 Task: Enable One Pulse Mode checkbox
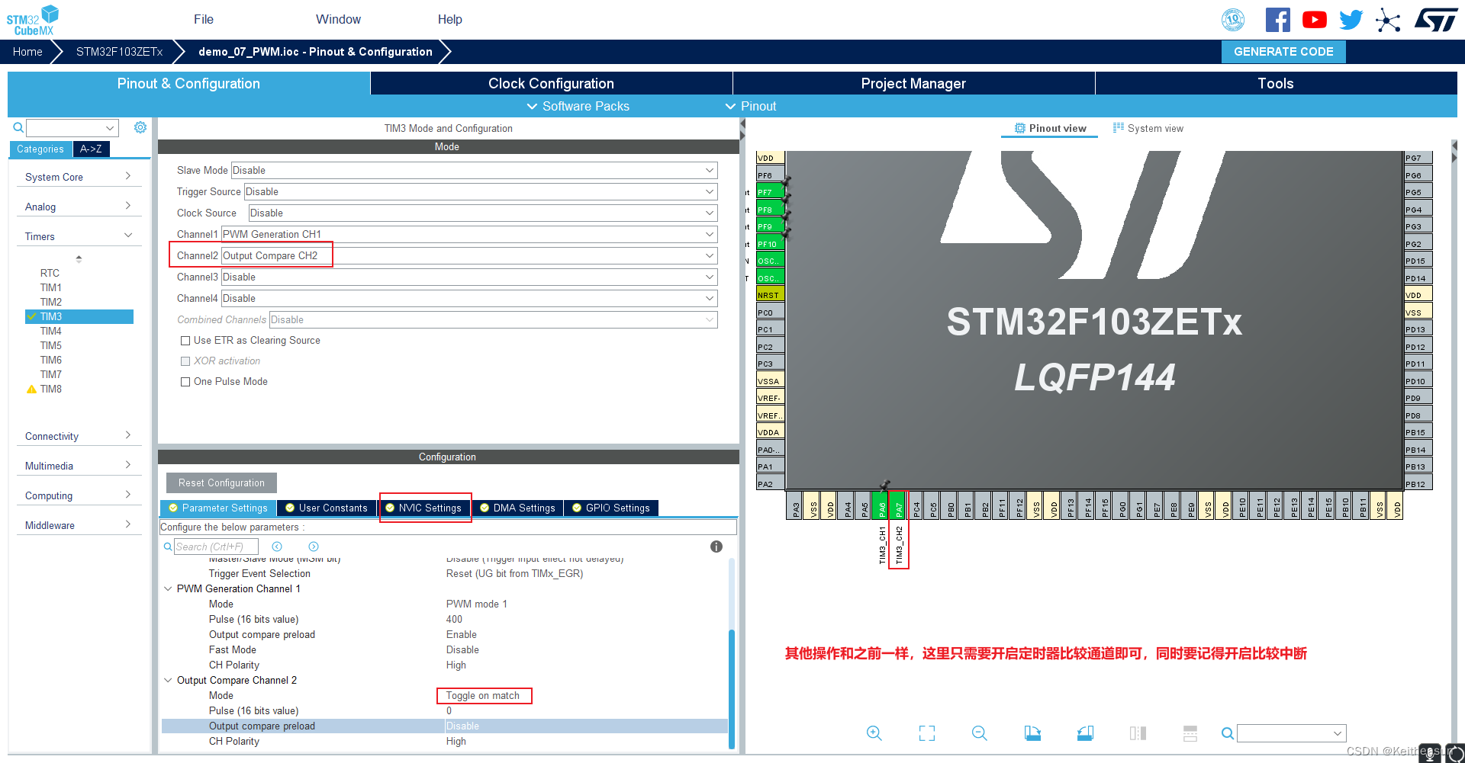185,382
